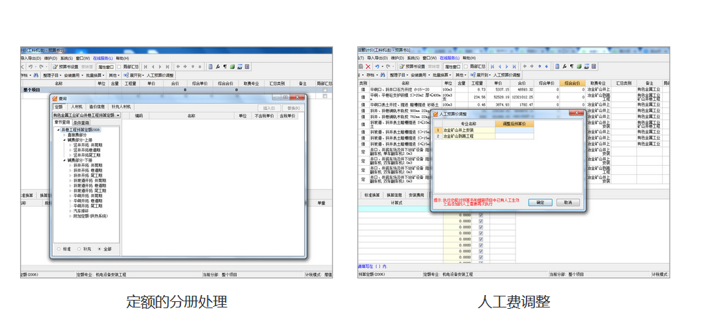Open 其他 dropdown in right window
709x322 pixels.
click(461, 75)
